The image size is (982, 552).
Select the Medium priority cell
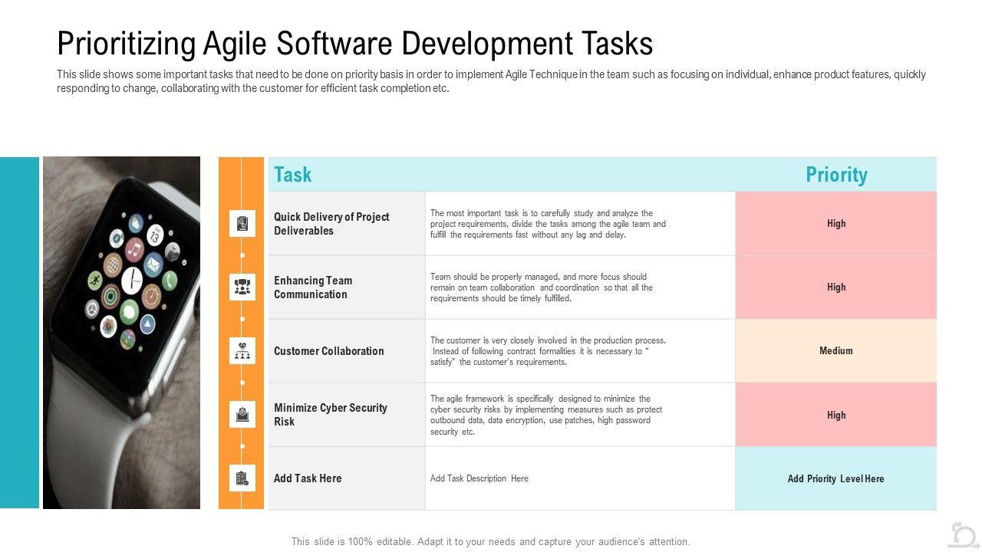pyautogui.click(x=836, y=351)
